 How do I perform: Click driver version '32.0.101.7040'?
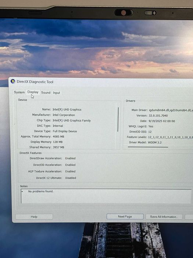(158, 116)
